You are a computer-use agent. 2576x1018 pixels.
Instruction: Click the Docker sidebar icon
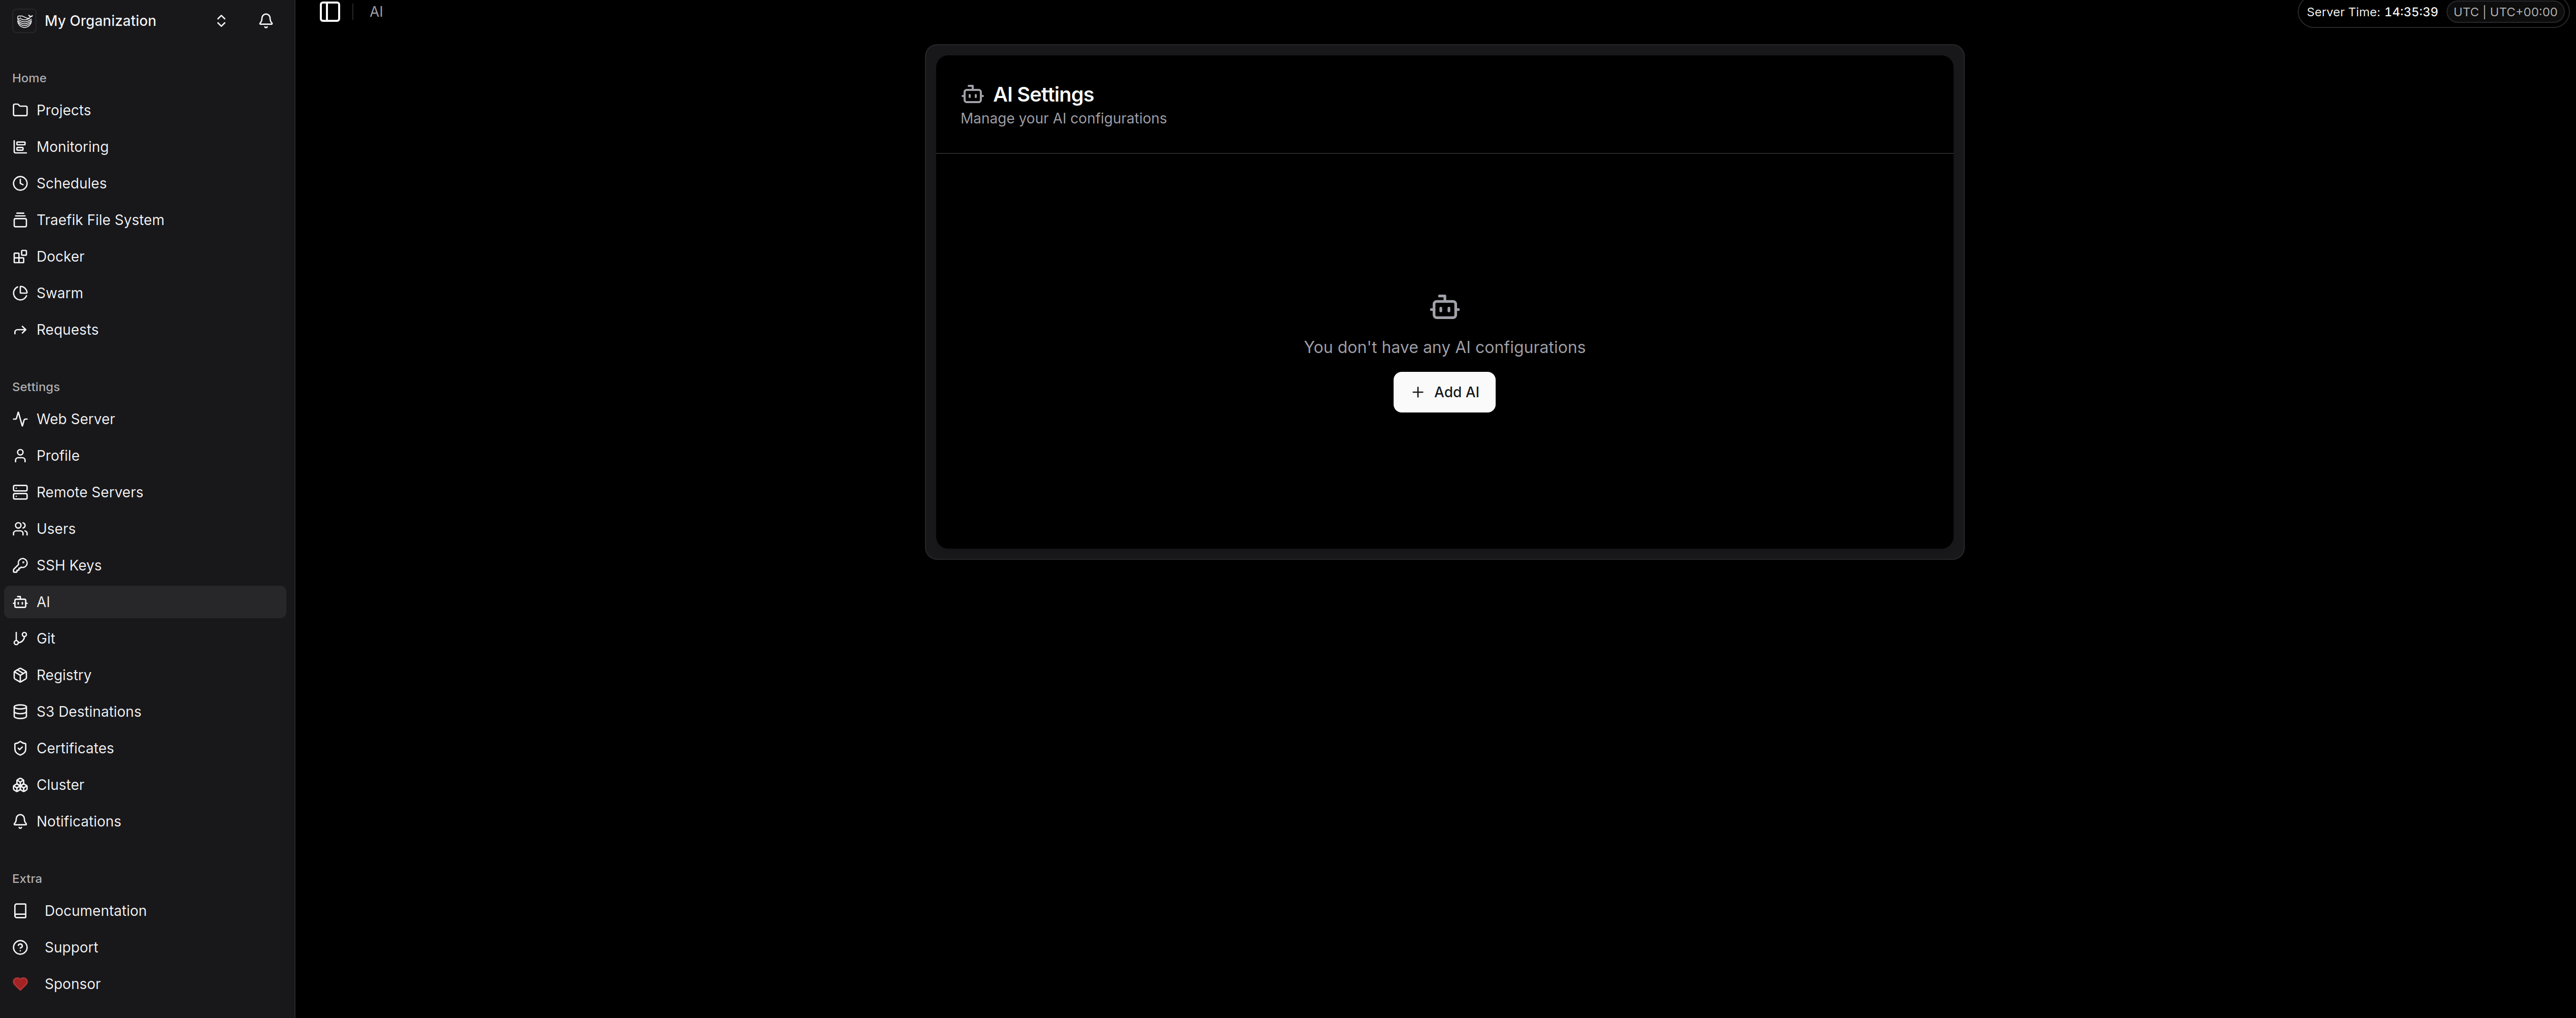tap(20, 257)
